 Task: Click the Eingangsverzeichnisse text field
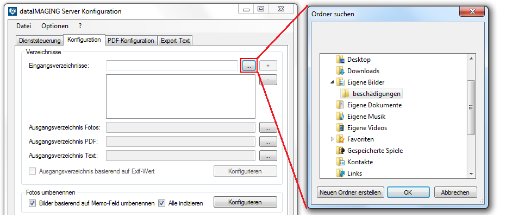click(x=172, y=66)
